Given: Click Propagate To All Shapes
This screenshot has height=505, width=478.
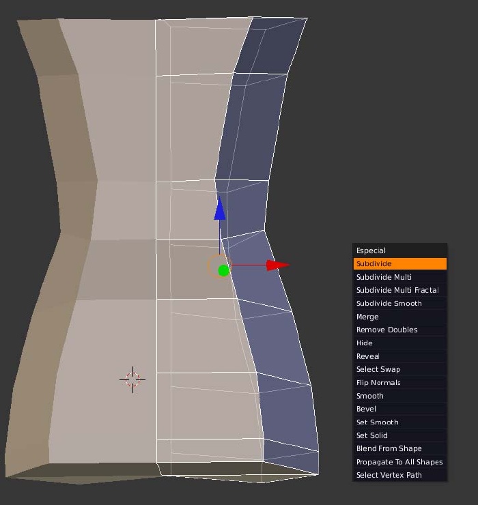Looking at the screenshot, I should tap(399, 462).
